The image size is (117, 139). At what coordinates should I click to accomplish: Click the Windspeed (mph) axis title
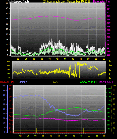[x=19, y=2]
